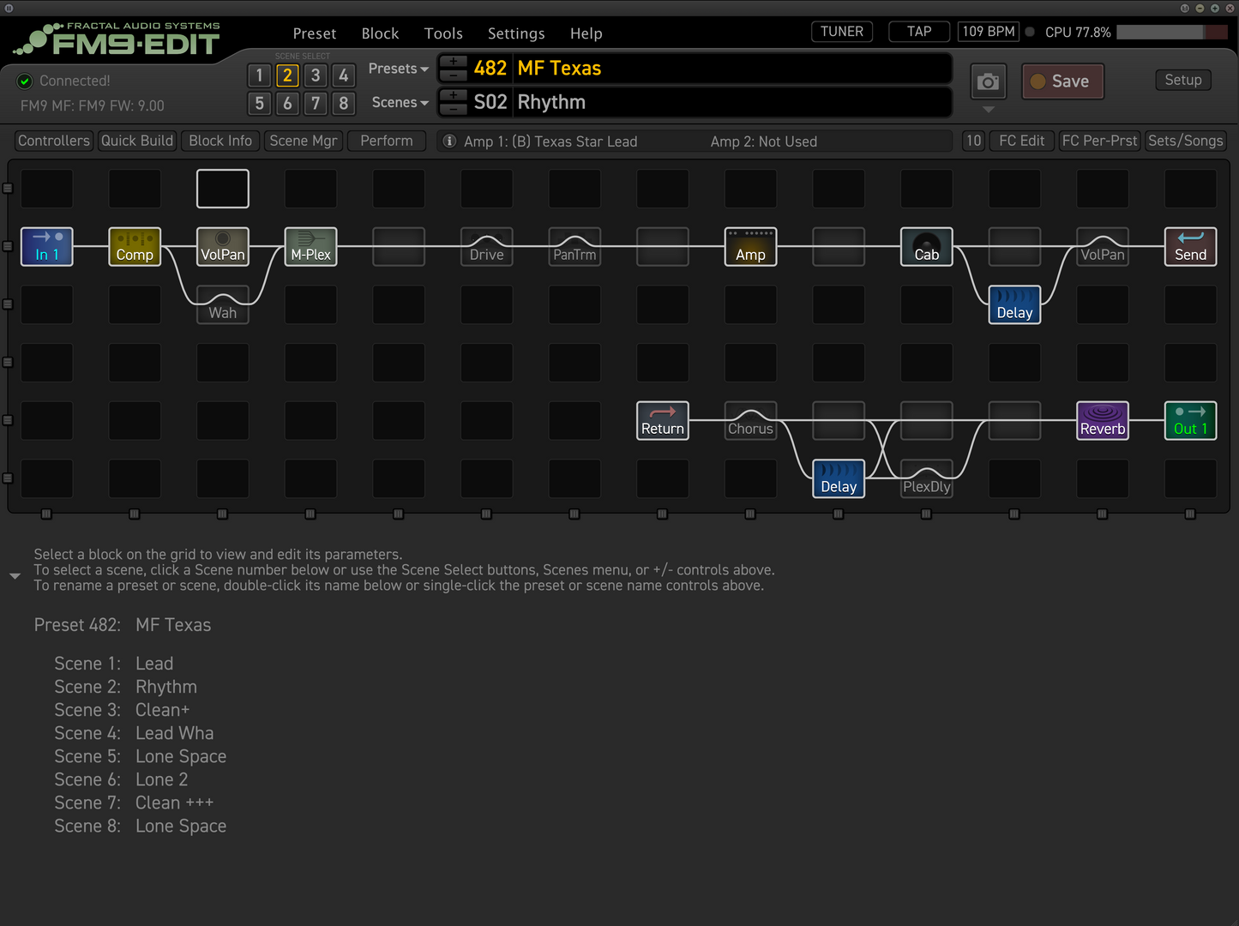The height and width of the screenshot is (926, 1239).
Task: Open the Scenes dropdown
Action: [400, 102]
